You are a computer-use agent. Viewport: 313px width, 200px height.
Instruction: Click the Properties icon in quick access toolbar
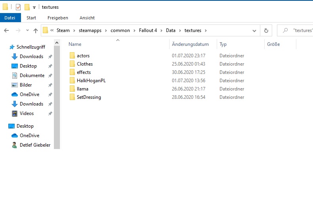18,7
